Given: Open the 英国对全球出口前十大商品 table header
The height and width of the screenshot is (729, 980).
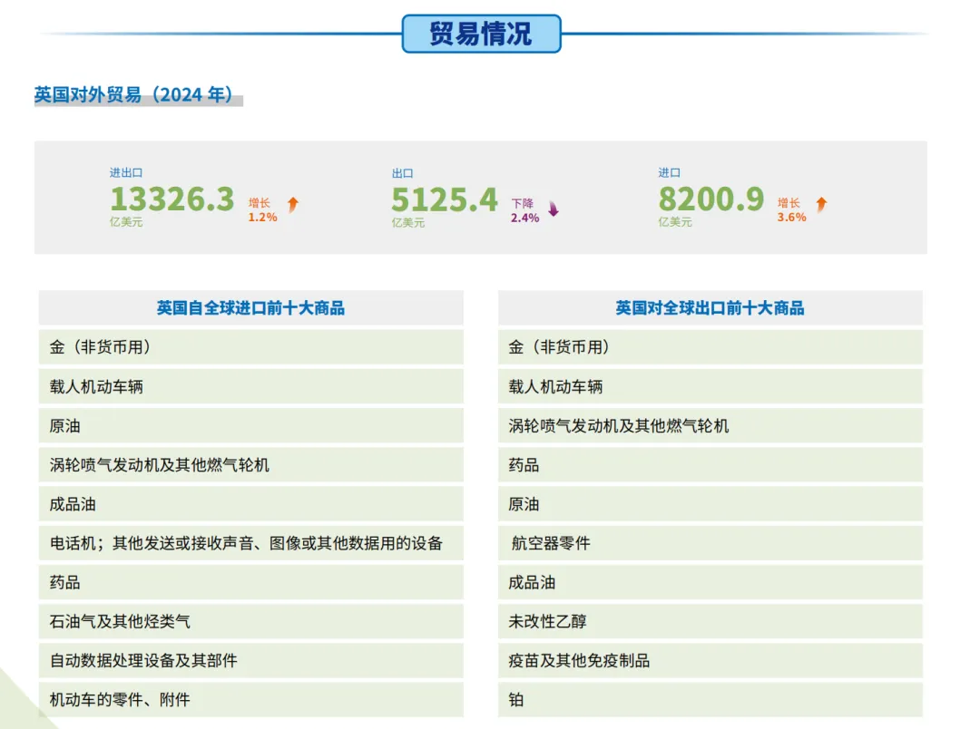Looking at the screenshot, I should click(x=710, y=307).
